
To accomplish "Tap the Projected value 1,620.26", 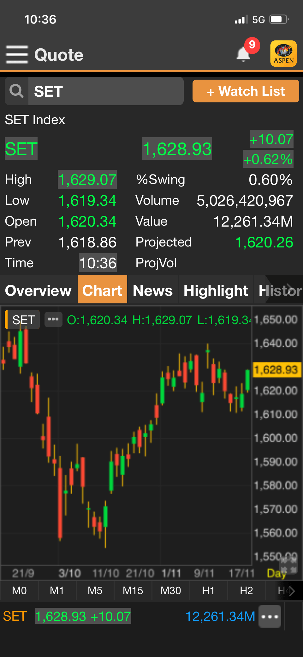I will 264,242.
